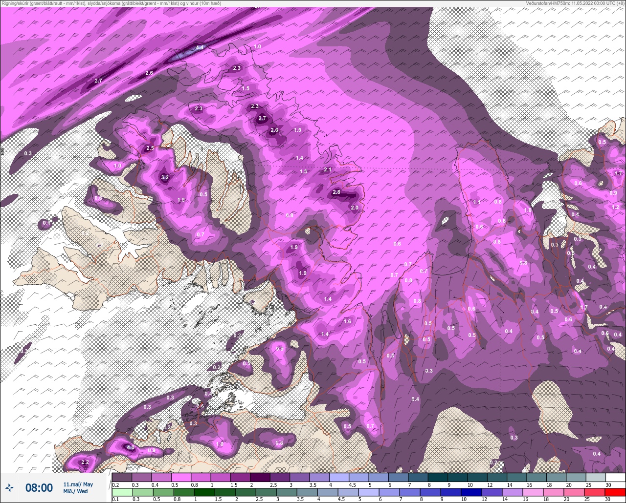Click the 'Mið./ Wed' weekday text

click(x=76, y=491)
